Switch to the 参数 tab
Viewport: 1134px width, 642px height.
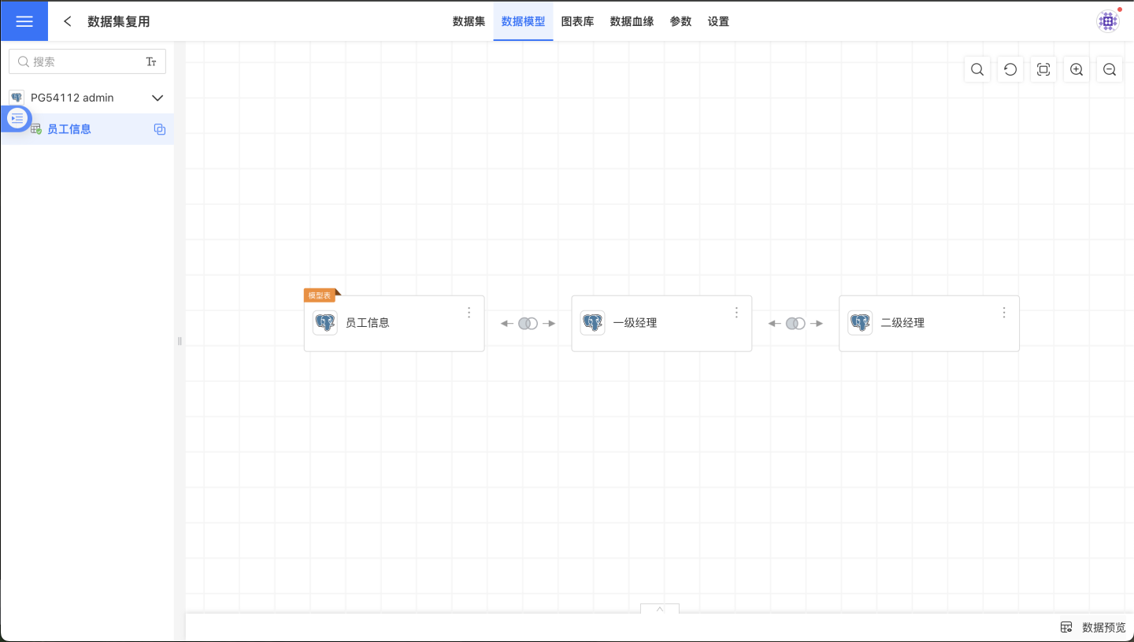tap(680, 21)
